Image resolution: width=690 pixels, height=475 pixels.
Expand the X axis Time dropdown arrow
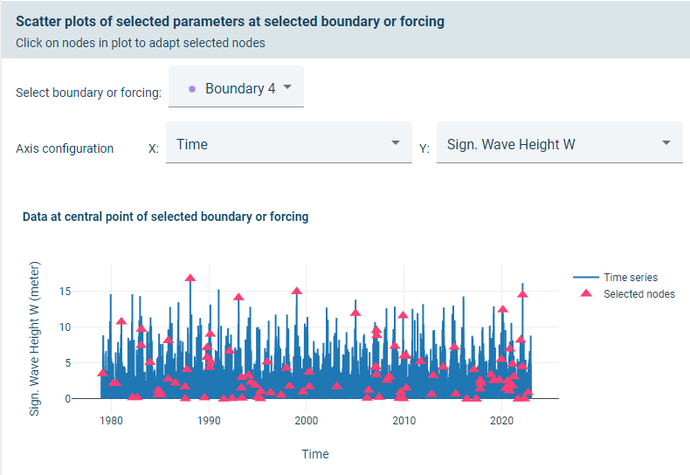click(x=396, y=143)
